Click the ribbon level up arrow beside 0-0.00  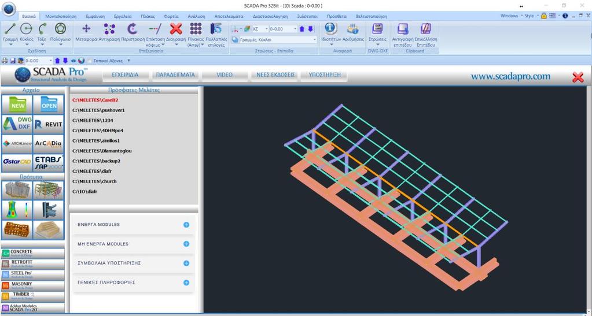click(301, 29)
